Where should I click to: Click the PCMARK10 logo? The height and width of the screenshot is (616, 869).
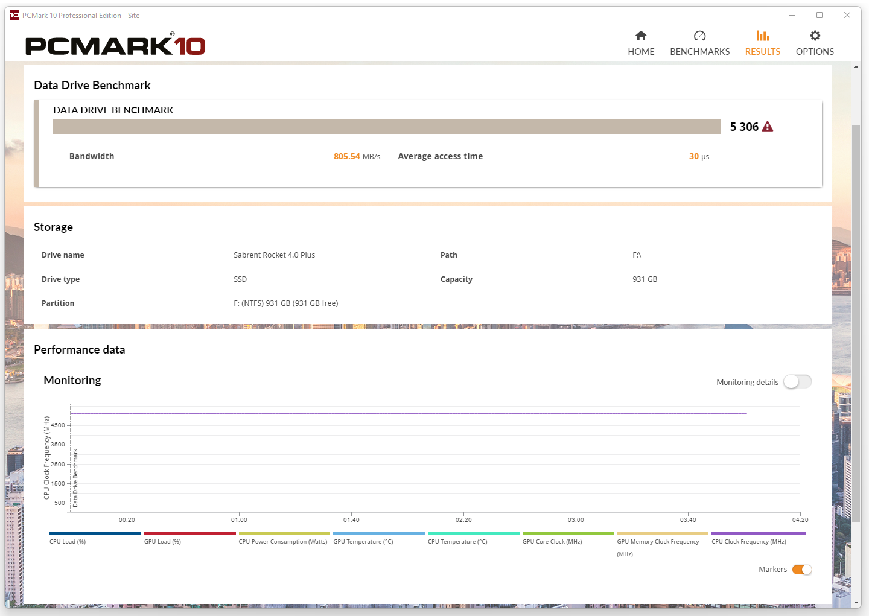[x=115, y=45]
